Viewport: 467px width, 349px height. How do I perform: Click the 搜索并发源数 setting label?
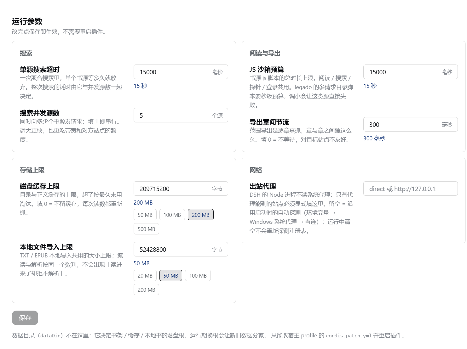tap(40, 113)
